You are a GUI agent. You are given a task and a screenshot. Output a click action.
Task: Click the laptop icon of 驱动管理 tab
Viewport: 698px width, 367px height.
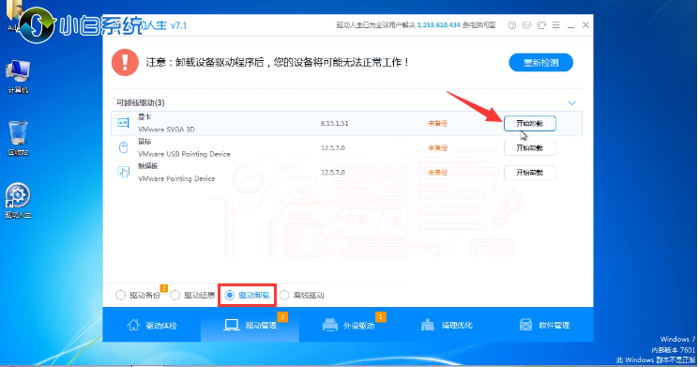[232, 325]
